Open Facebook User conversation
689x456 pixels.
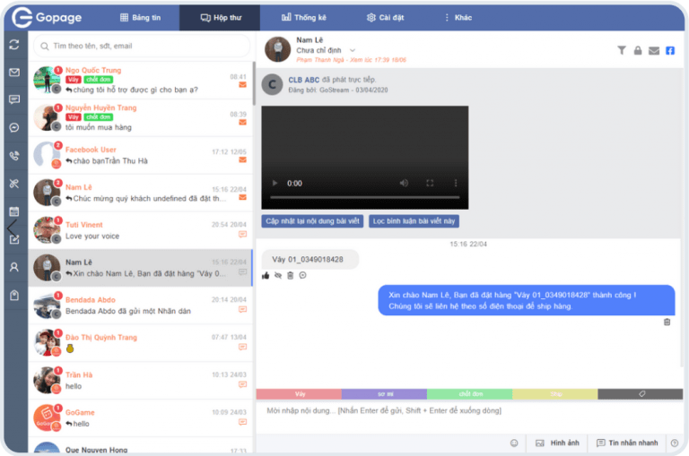[140, 155]
